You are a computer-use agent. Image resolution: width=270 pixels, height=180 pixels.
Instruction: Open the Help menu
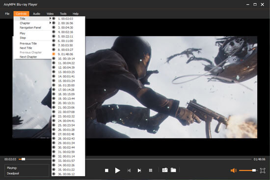[x=76, y=14]
